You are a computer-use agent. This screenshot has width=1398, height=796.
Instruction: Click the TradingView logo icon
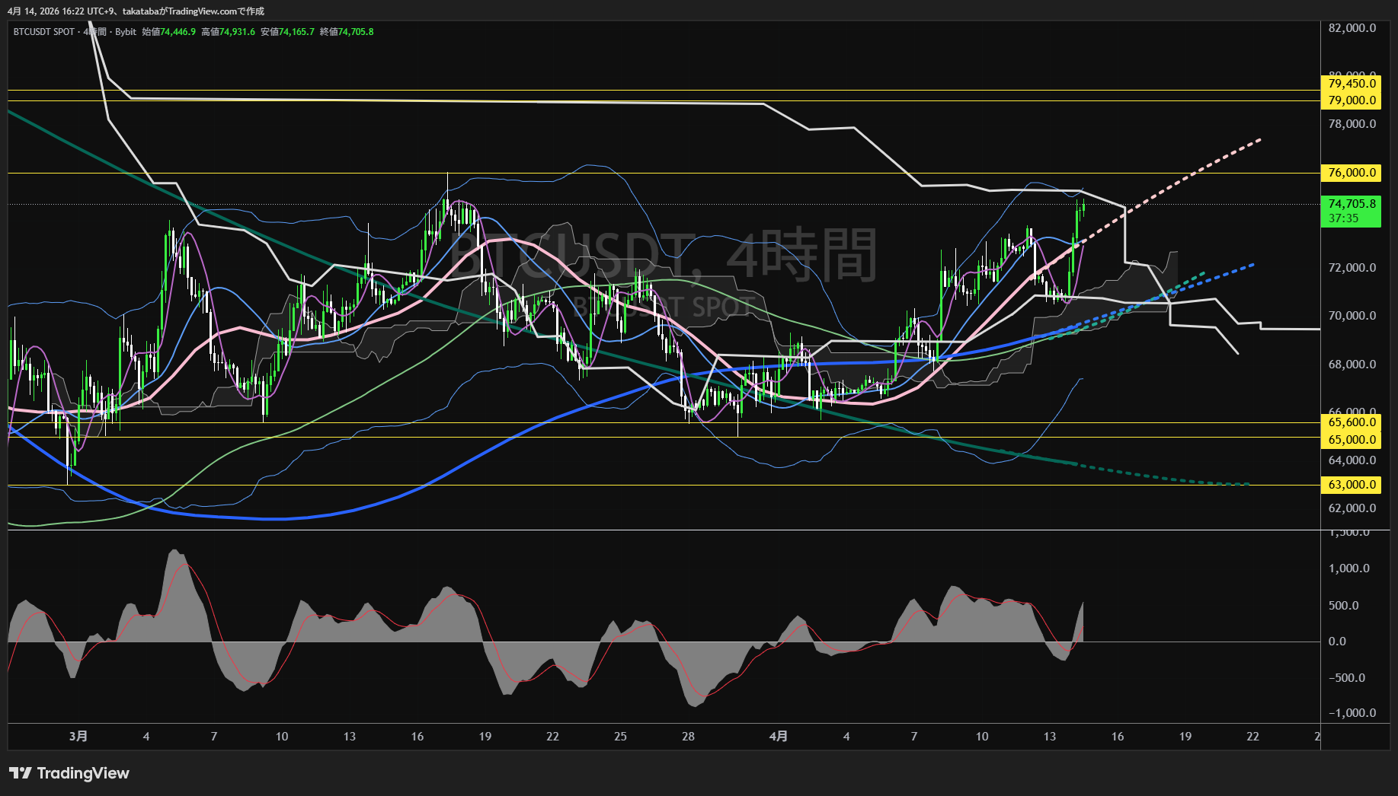pyautogui.click(x=21, y=773)
